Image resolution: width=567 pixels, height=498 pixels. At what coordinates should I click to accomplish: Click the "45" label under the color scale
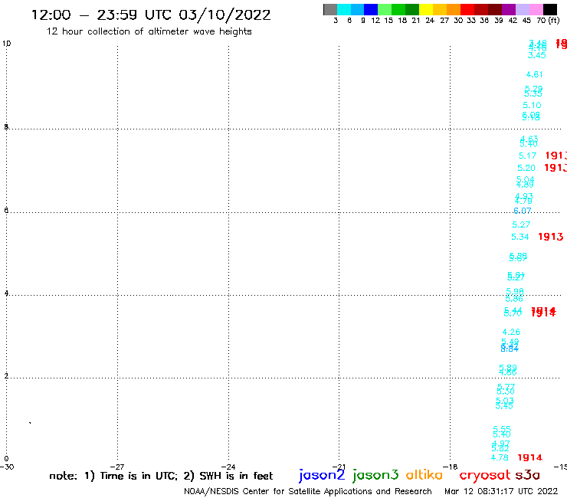[x=526, y=21]
